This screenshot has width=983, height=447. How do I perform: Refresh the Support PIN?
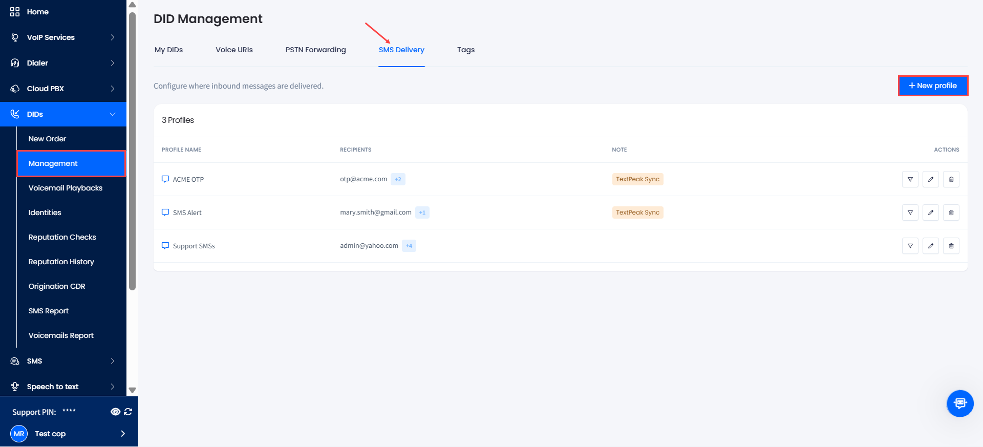tap(128, 412)
